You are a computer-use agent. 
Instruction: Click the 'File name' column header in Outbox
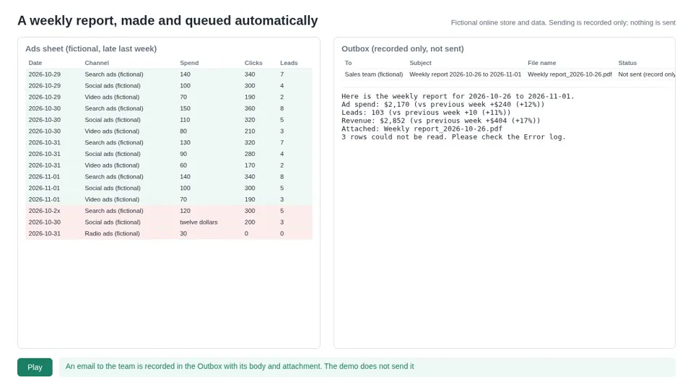(x=542, y=63)
